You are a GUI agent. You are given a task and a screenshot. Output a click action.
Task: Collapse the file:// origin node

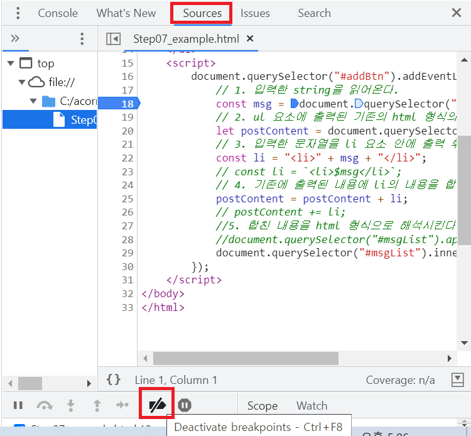(21, 82)
